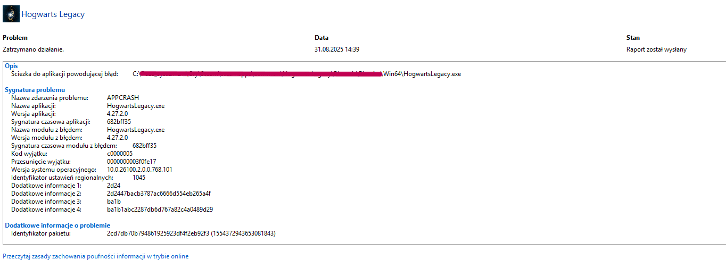Viewport: 726px width, 268px height.
Task: Click the 'Sygnatura problemu' section heading
Action: [x=35, y=90]
